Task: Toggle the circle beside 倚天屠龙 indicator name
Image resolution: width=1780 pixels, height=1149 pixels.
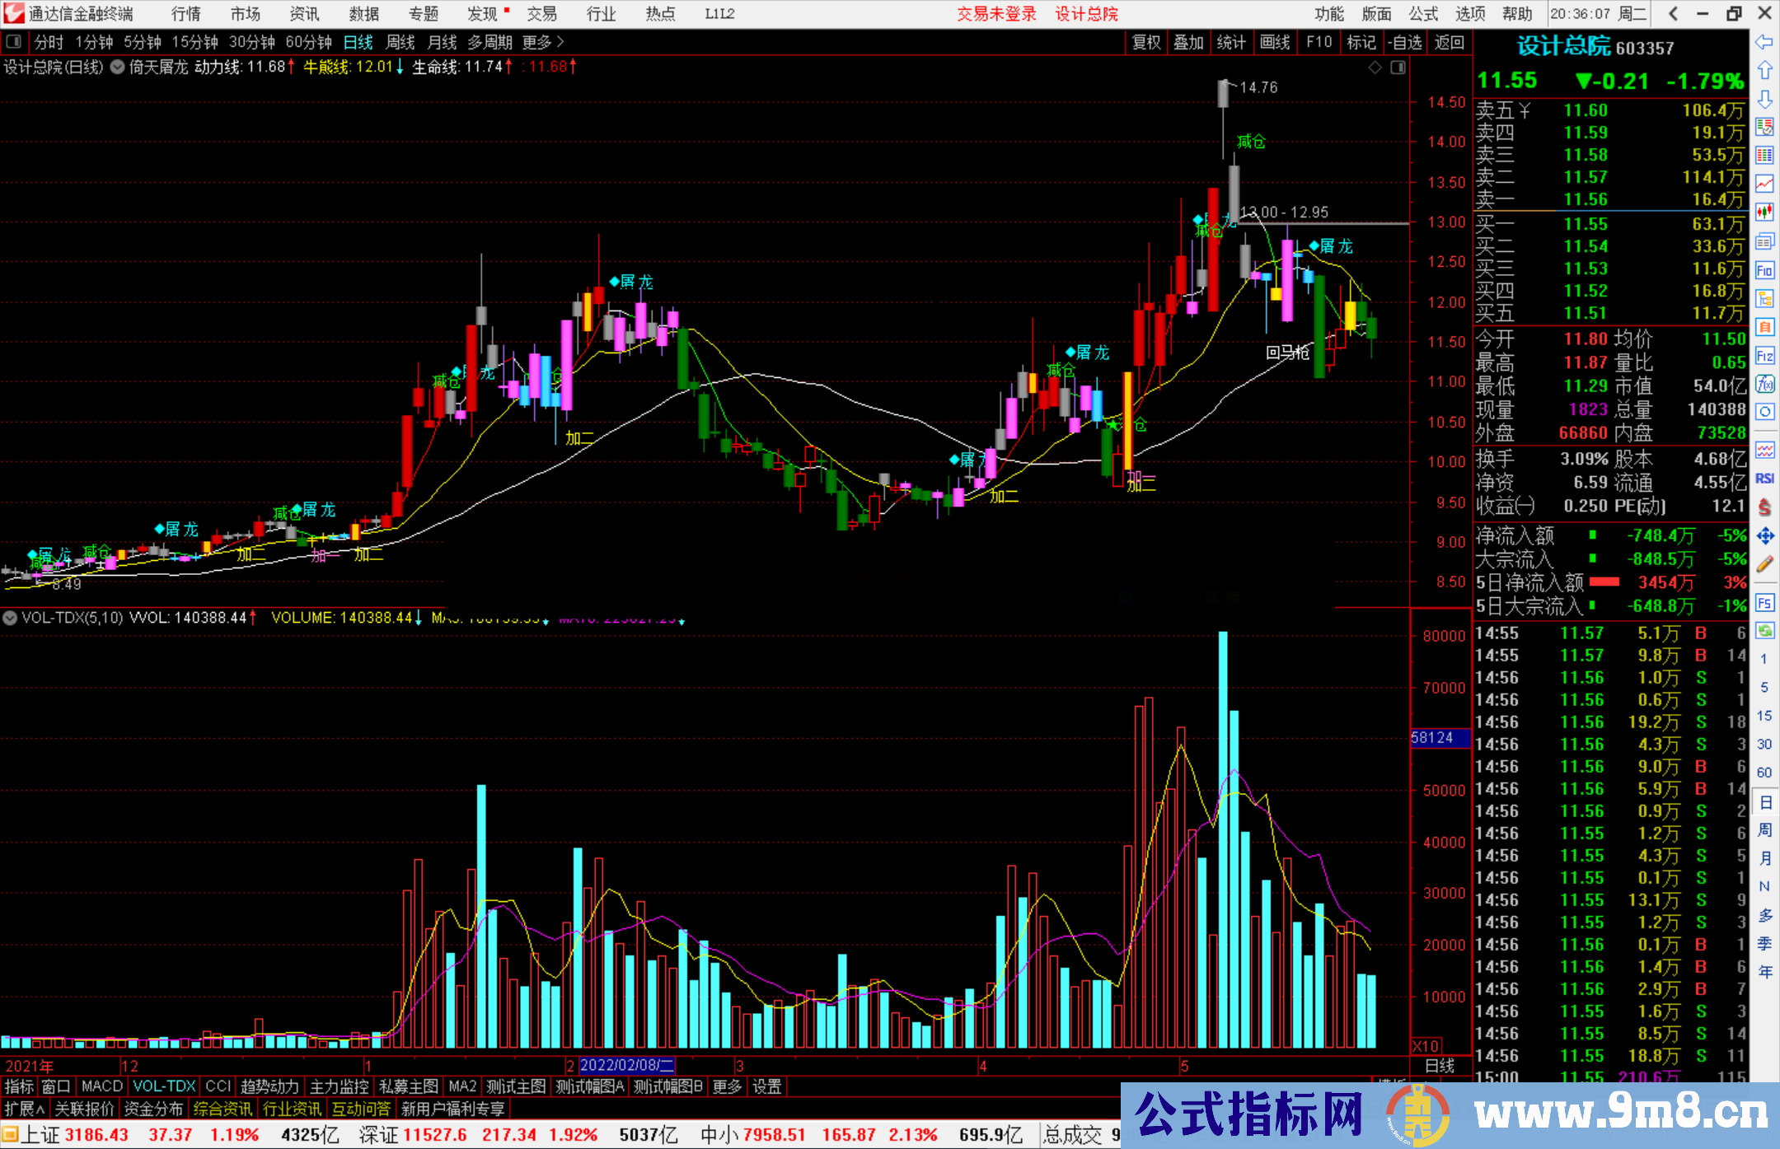Action: 117,68
